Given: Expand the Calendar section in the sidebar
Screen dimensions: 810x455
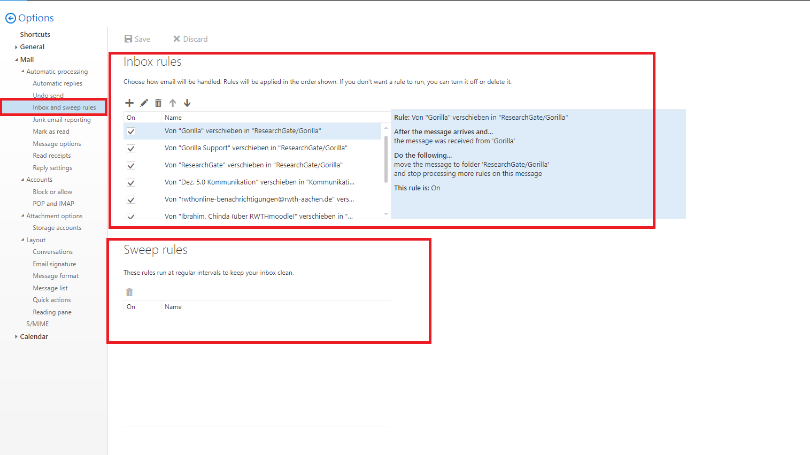Looking at the screenshot, I should pyautogui.click(x=17, y=337).
